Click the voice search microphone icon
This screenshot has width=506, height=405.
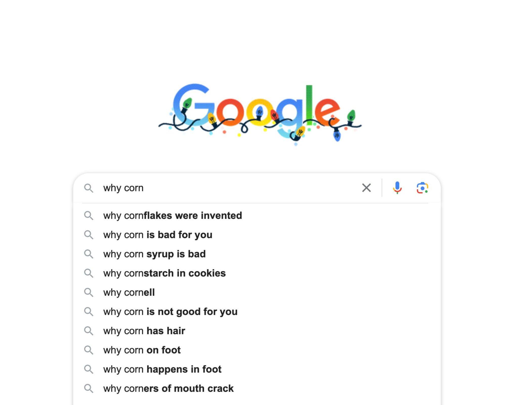397,188
